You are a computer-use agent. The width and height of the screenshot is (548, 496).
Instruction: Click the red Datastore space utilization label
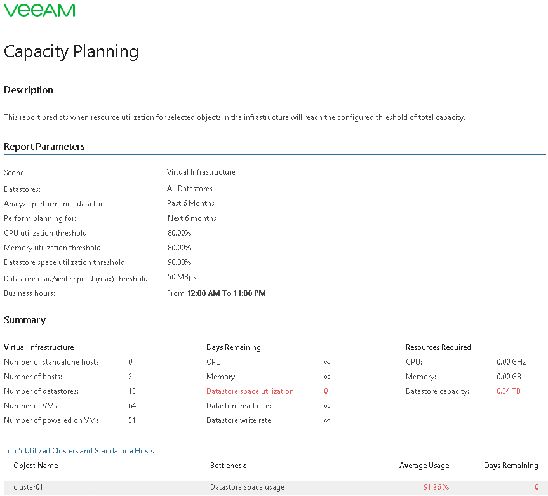pos(251,391)
